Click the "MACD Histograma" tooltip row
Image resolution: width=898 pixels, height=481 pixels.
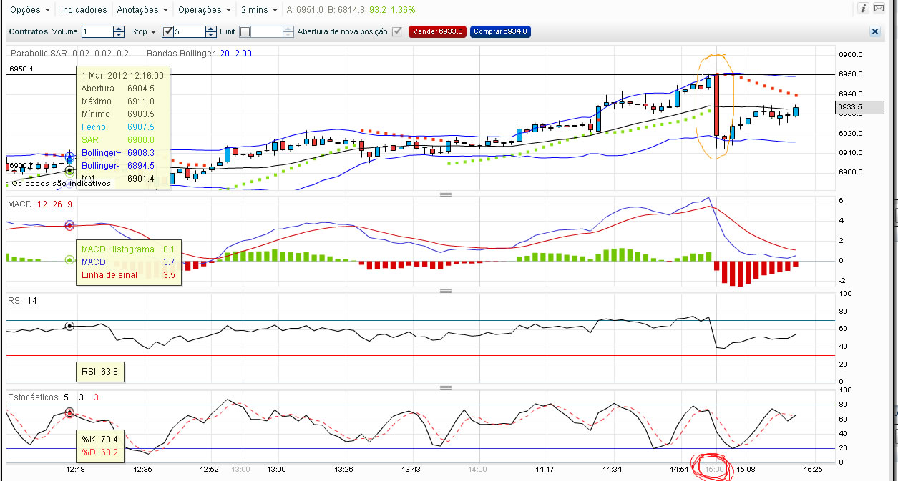(x=128, y=249)
